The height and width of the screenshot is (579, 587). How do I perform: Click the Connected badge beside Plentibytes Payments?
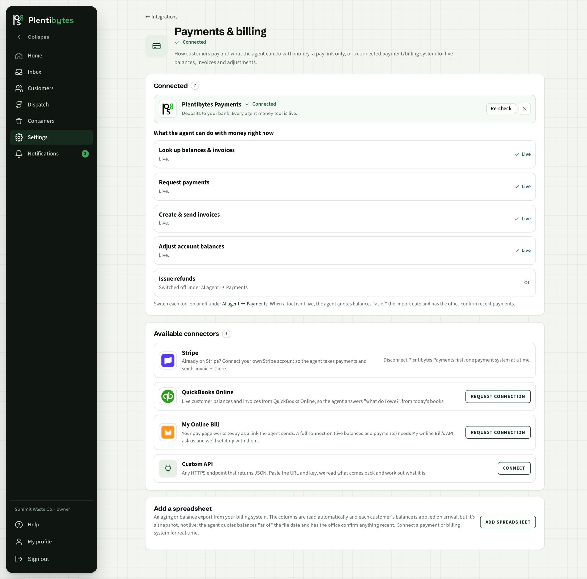click(261, 104)
